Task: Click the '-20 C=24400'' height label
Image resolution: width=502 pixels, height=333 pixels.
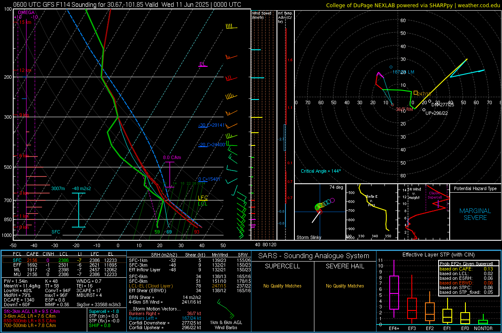Action: click(211, 145)
